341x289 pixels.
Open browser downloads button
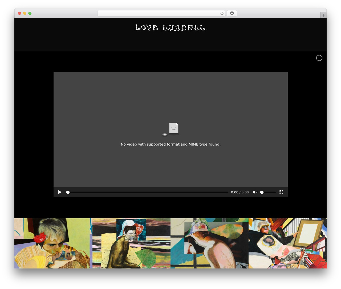[x=232, y=13]
